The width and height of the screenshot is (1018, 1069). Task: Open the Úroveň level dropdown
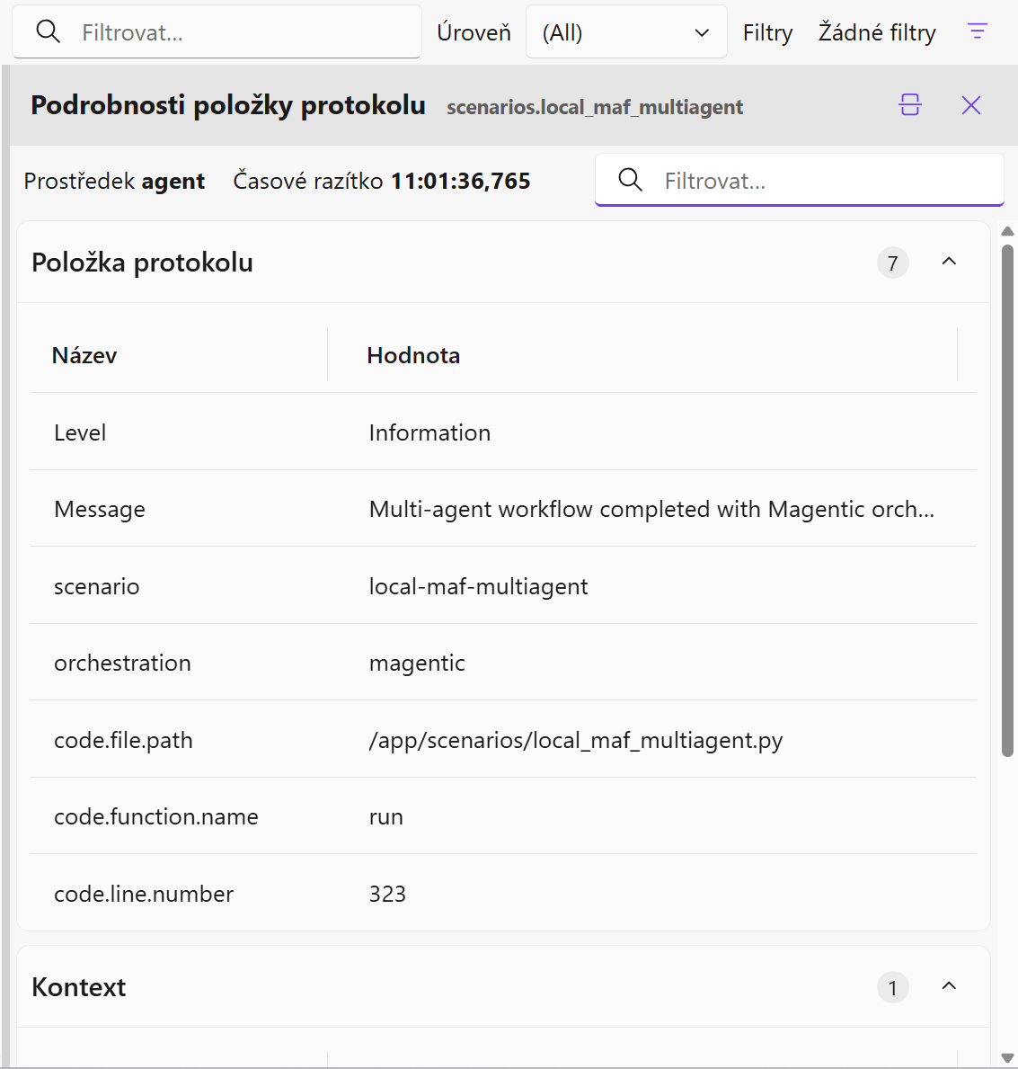click(x=626, y=33)
